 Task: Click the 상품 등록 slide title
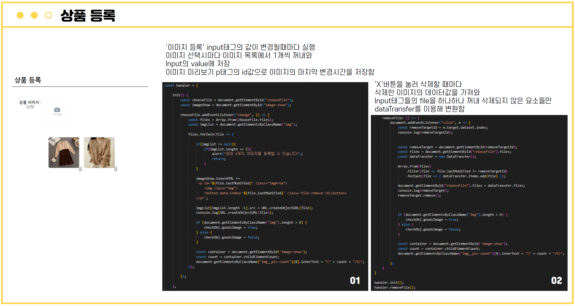tap(88, 16)
